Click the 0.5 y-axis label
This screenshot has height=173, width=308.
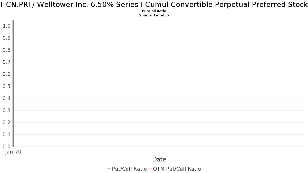tap(6, 86)
